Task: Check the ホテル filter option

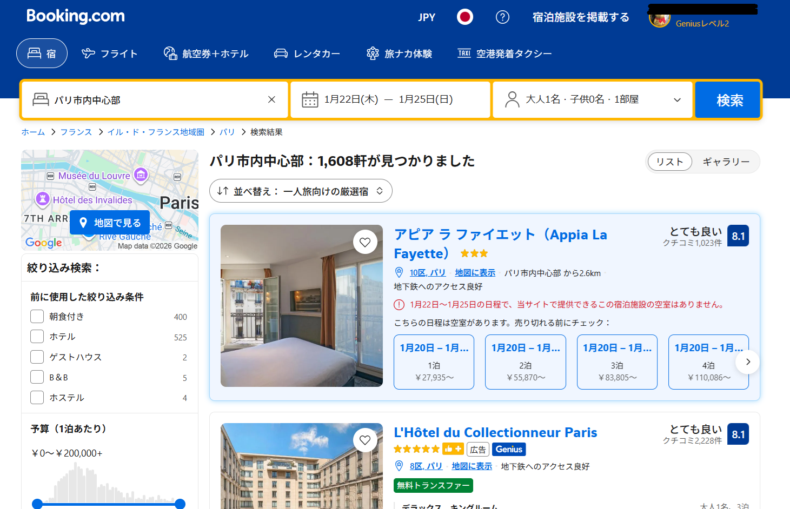Action: pyautogui.click(x=37, y=336)
